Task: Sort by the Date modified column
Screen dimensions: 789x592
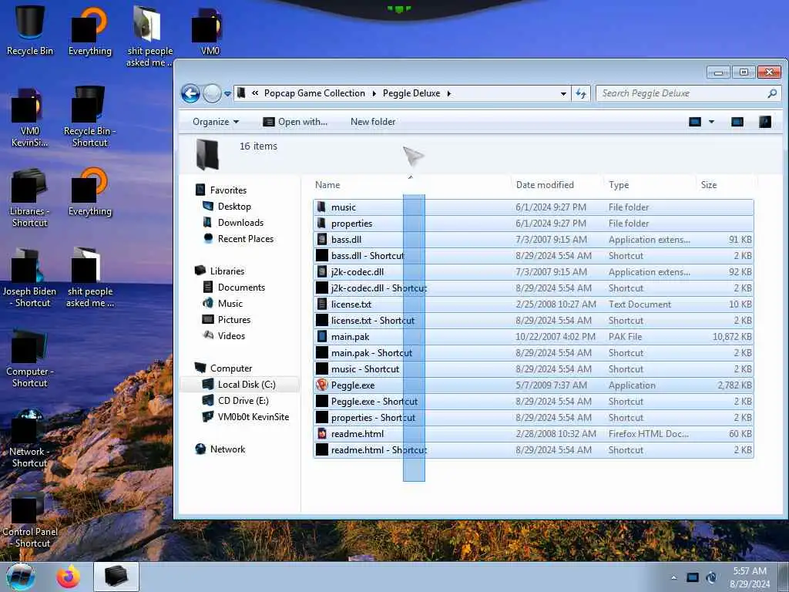Action: (545, 185)
